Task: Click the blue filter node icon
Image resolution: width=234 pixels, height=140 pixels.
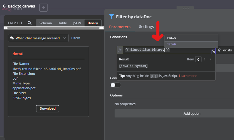Action: point(112,17)
